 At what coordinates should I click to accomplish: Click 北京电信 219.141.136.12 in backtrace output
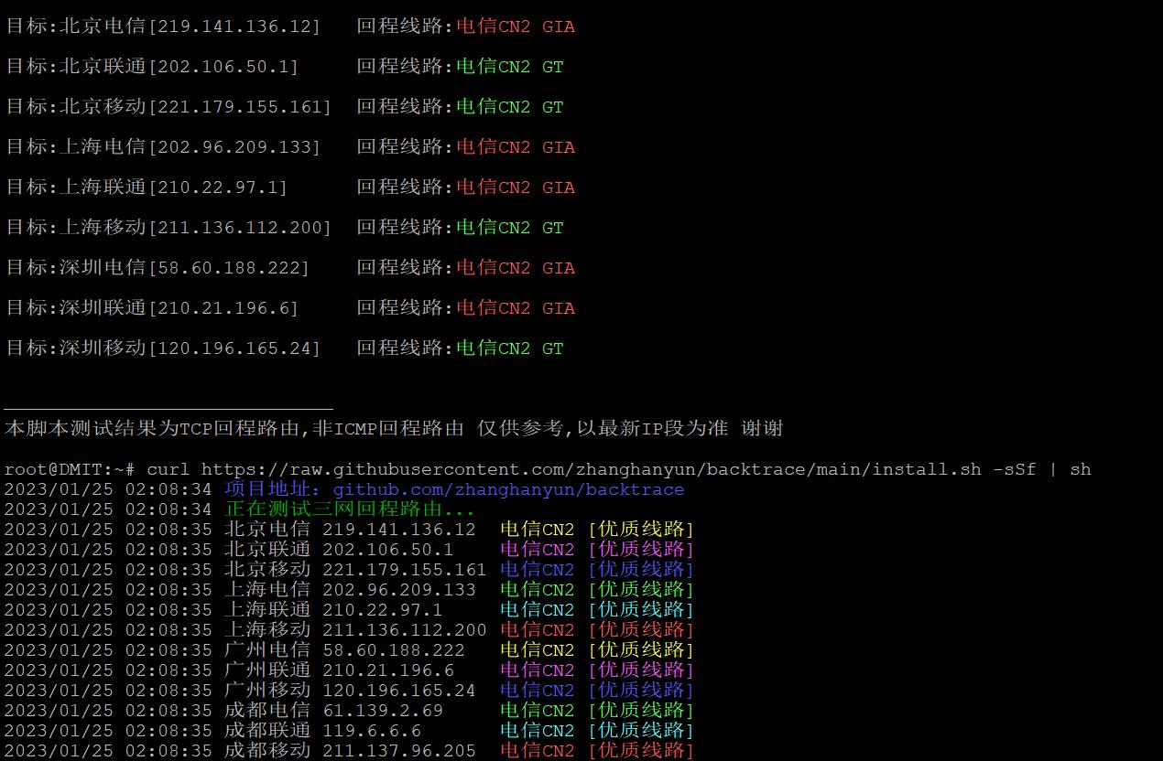(350, 530)
